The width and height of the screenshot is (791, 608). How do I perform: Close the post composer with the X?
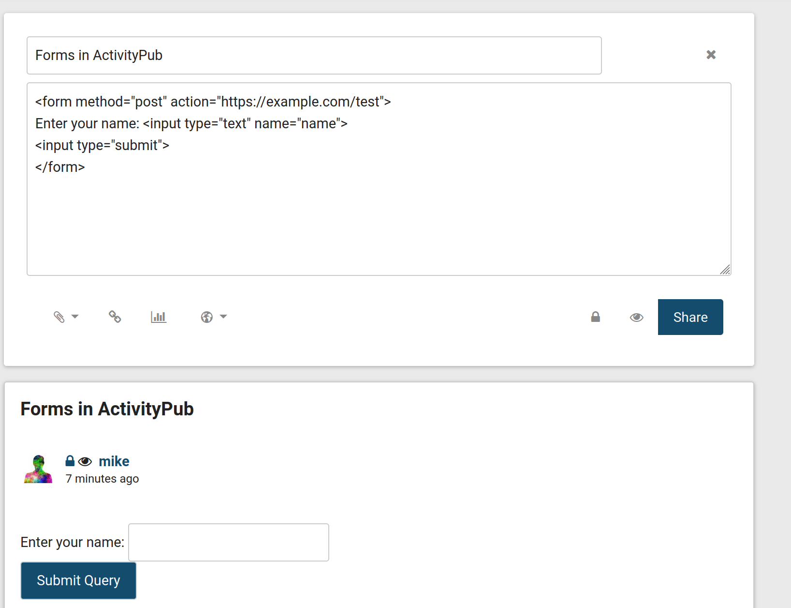pyautogui.click(x=711, y=55)
